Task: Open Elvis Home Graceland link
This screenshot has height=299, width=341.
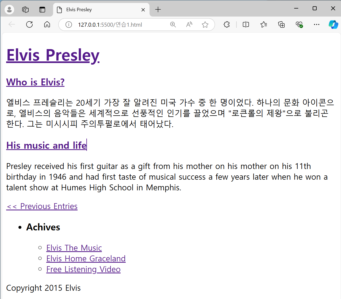Action: tap(86, 258)
